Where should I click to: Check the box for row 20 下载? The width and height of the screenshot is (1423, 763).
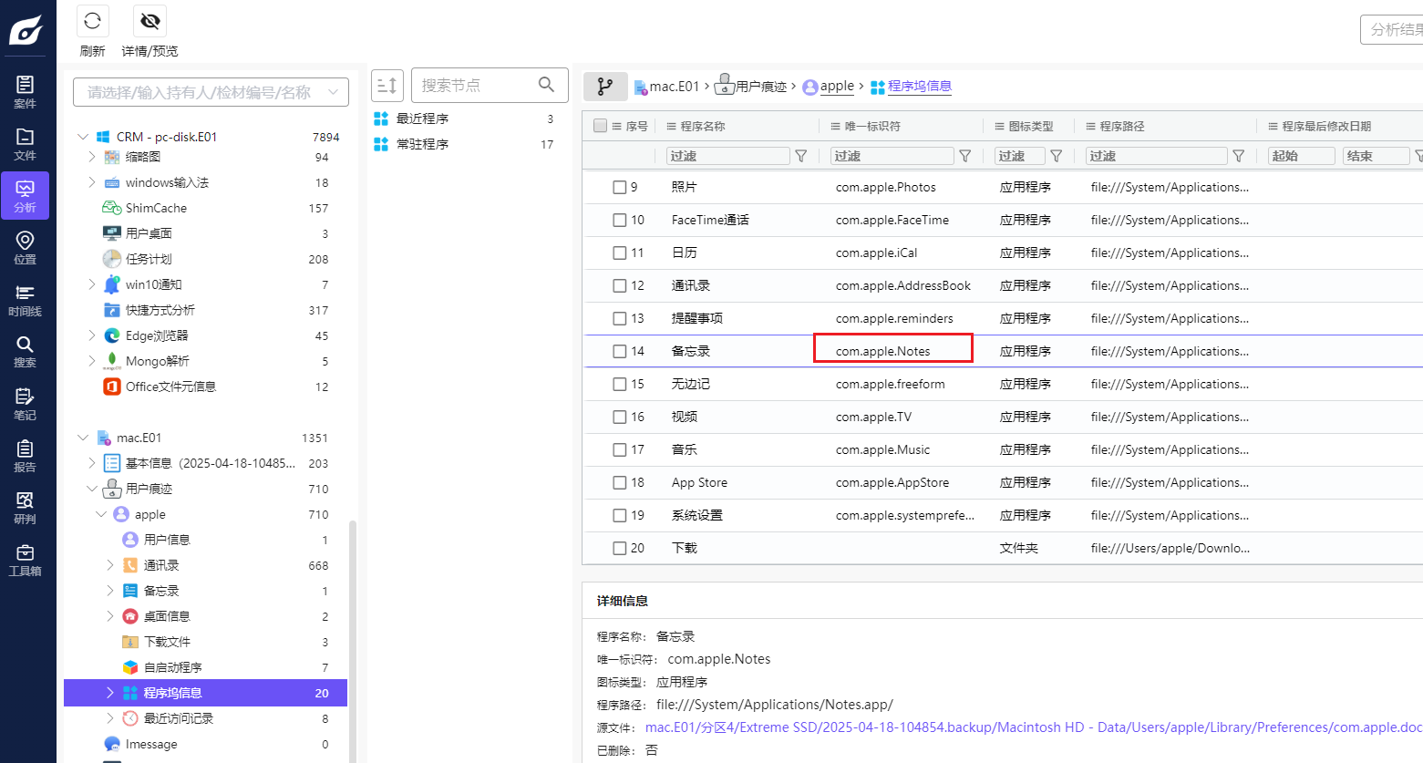tap(620, 548)
